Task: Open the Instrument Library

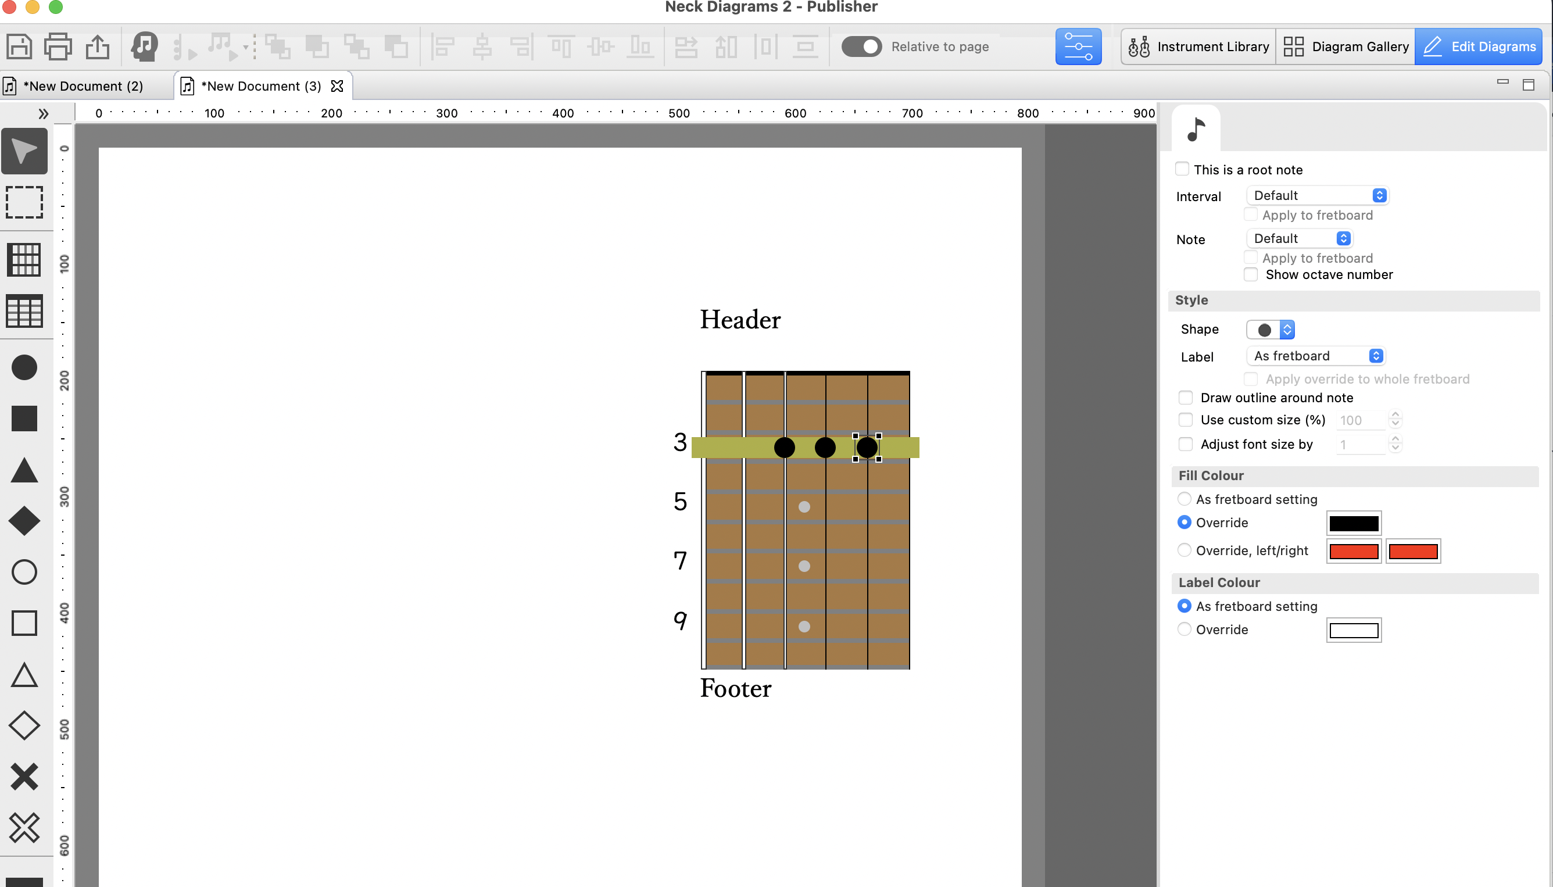Action: (1198, 47)
